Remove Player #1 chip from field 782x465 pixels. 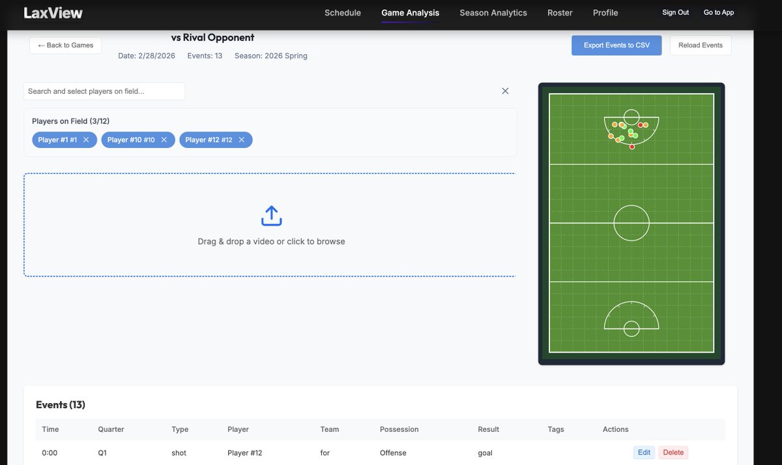(86, 140)
